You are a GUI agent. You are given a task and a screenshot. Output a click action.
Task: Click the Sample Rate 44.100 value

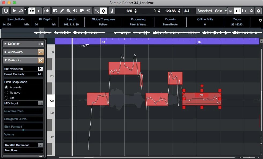pyautogui.click(x=7, y=24)
